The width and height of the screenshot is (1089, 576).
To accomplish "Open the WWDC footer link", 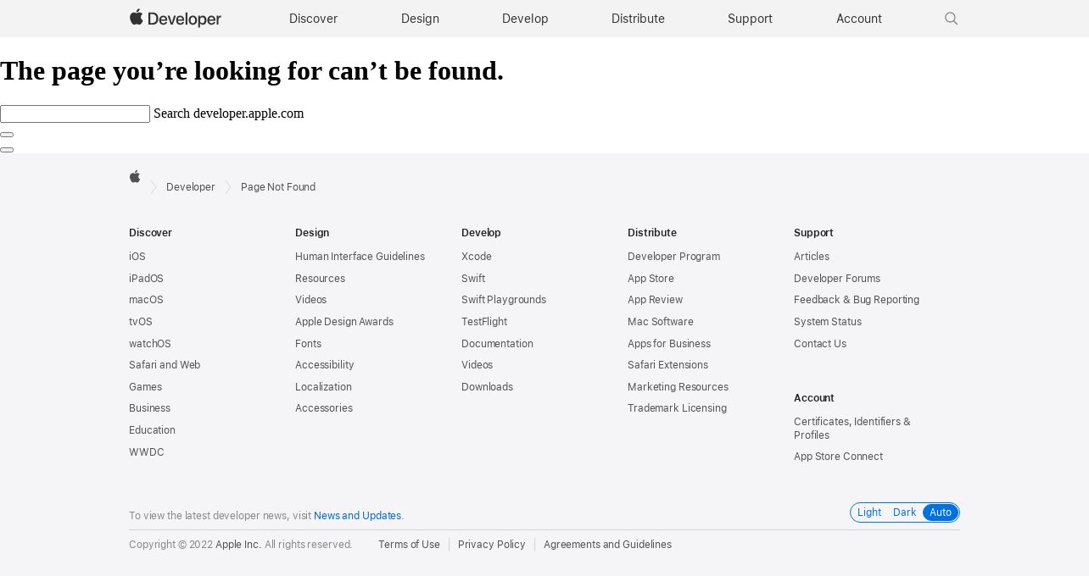I will (147, 452).
